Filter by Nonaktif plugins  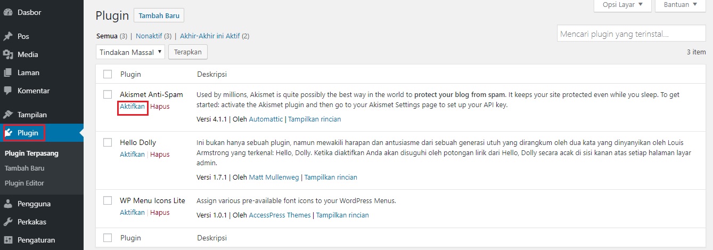[149, 36]
